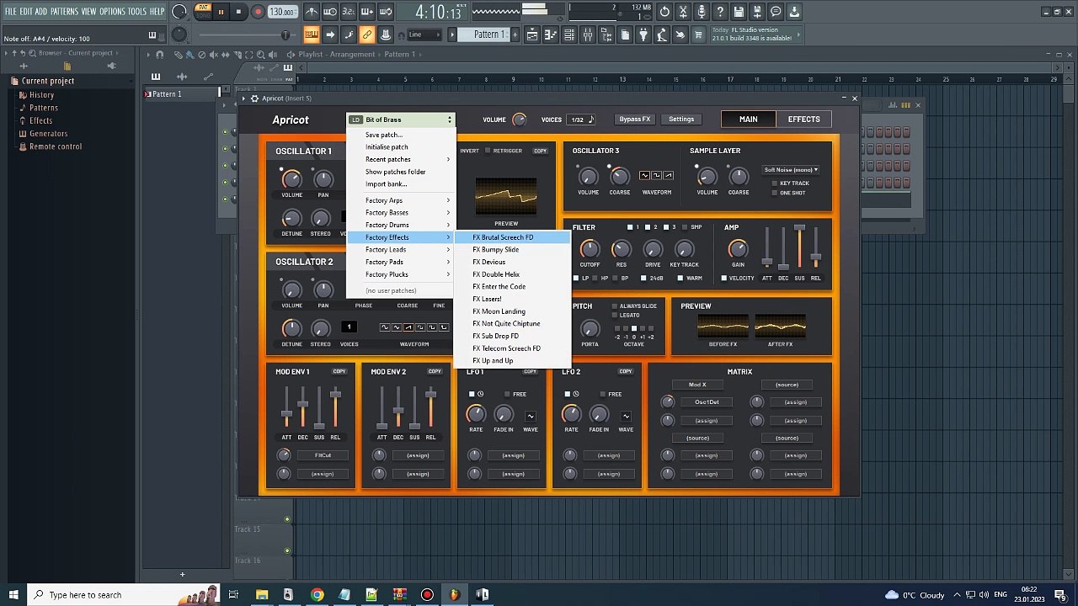The height and width of the screenshot is (606, 1078).
Task: Click the Bypass FX button
Action: [635, 120]
